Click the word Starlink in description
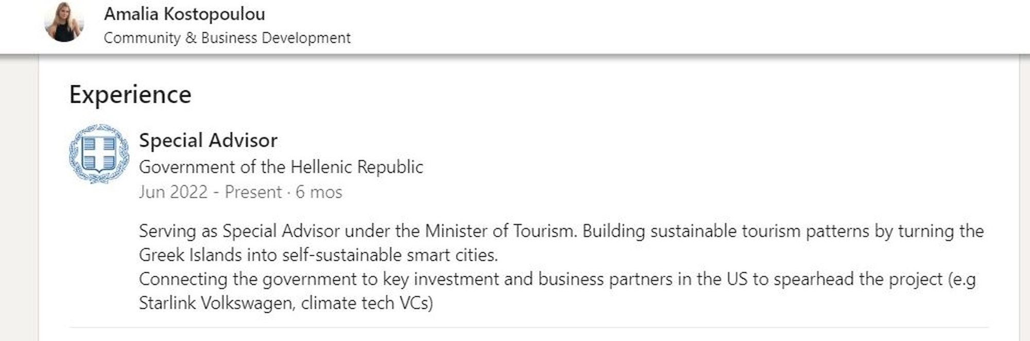 pos(167,304)
